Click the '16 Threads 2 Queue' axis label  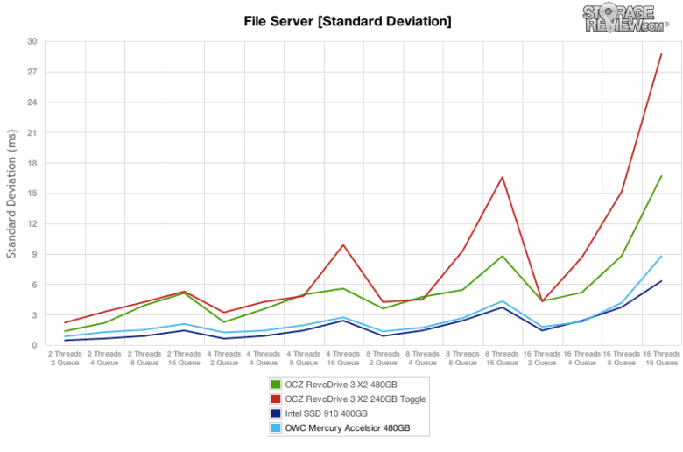point(542,358)
